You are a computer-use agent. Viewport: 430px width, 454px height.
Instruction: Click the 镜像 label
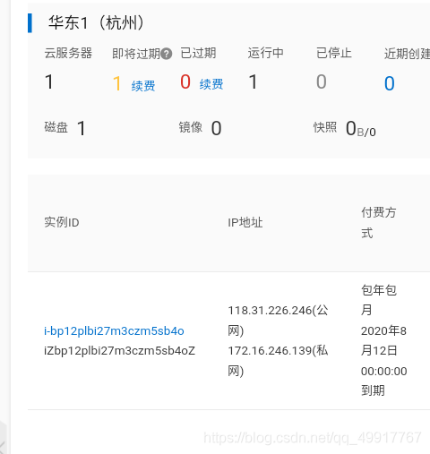pyautogui.click(x=191, y=127)
